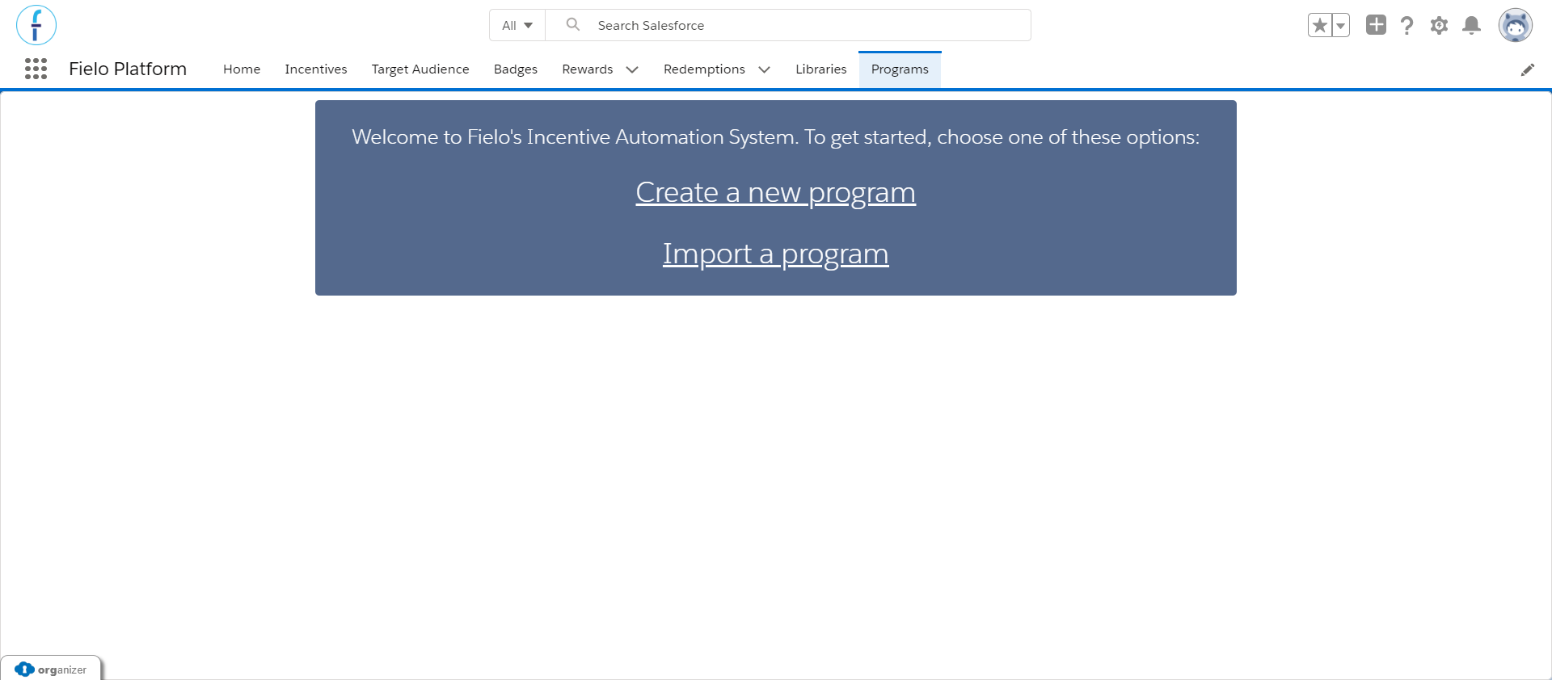Open the favorites list dropdown arrow
Image resolution: width=1552 pixels, height=680 pixels.
pyautogui.click(x=1341, y=25)
